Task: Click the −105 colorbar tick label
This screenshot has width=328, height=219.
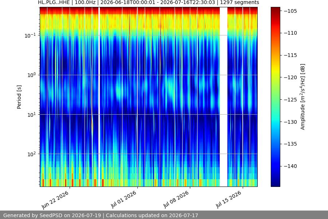Action: coord(290,11)
